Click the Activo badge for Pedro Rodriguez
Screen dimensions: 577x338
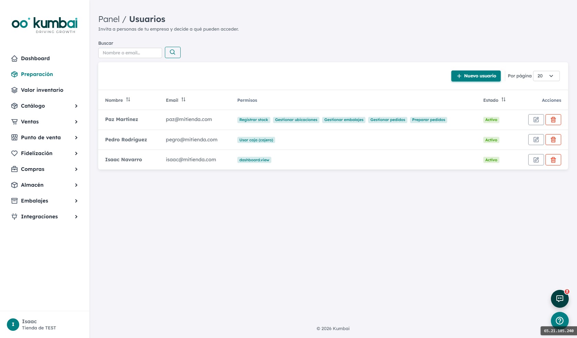pos(491,140)
